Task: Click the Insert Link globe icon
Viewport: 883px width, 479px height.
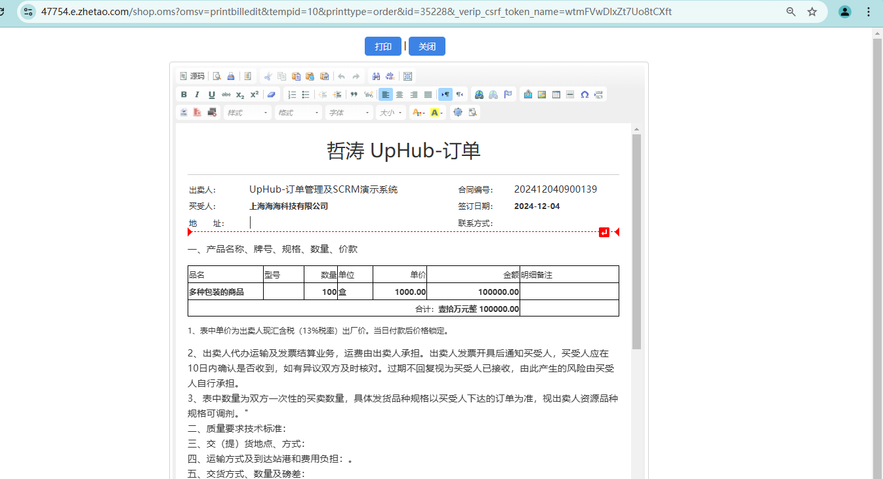Action: tap(480, 94)
